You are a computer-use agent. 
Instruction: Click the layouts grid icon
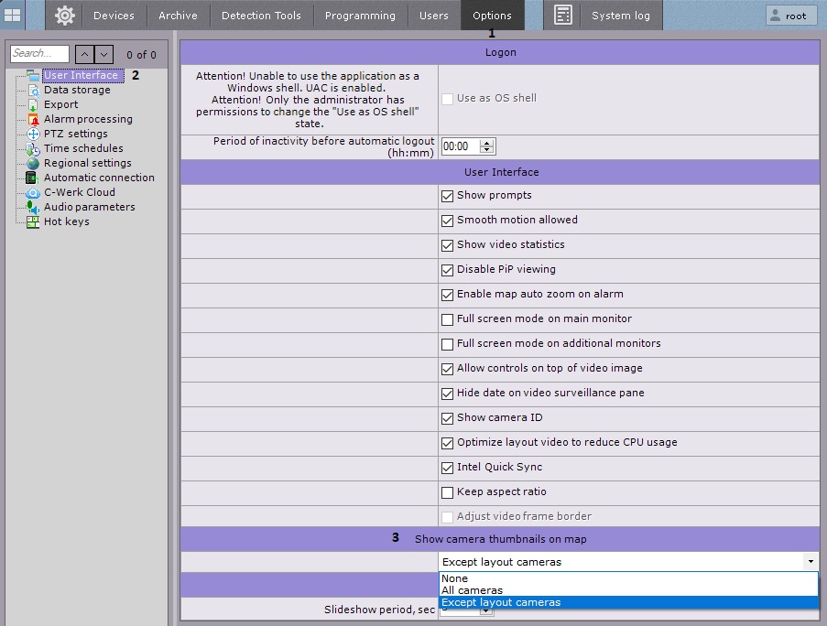pyautogui.click(x=13, y=16)
